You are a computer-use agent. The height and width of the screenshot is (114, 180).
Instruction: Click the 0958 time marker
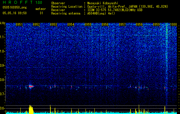(x=139, y=25)
